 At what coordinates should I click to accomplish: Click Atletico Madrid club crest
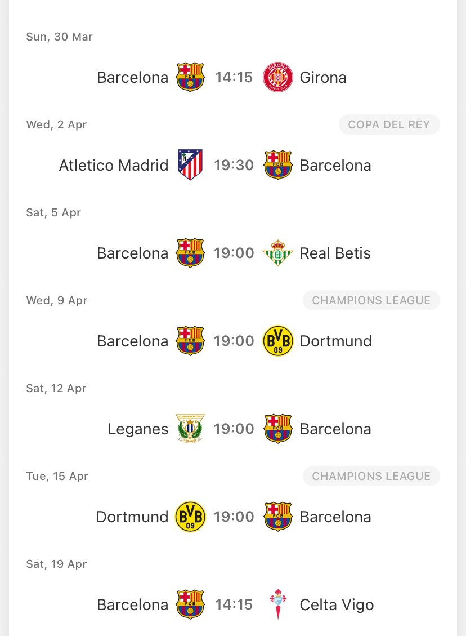(190, 165)
